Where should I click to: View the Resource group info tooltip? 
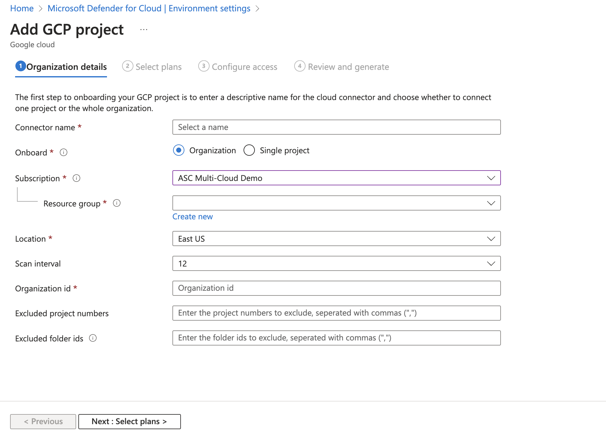coord(116,203)
